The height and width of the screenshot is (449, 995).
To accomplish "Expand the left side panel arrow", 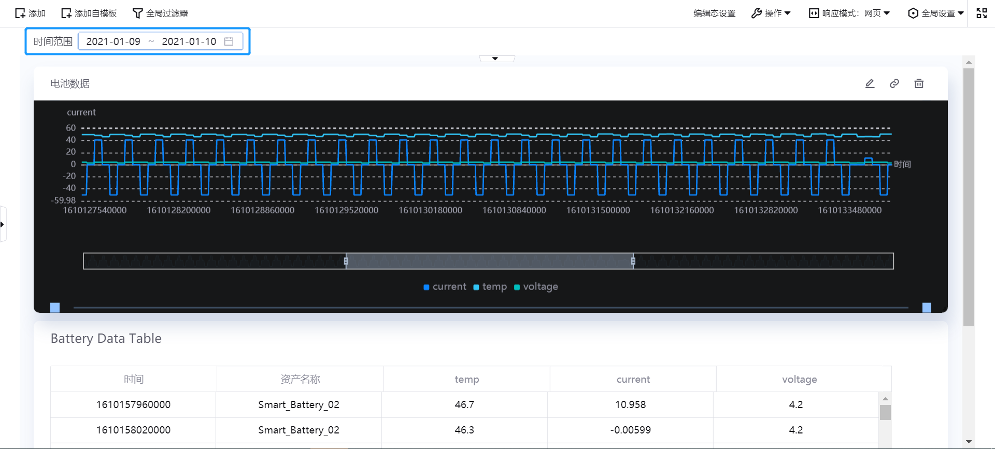I will point(3,224).
